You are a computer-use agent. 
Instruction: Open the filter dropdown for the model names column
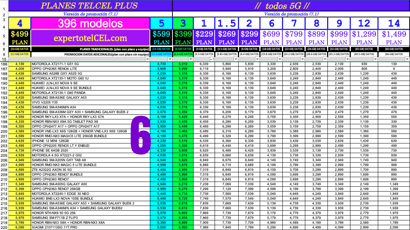[x=148, y=59]
